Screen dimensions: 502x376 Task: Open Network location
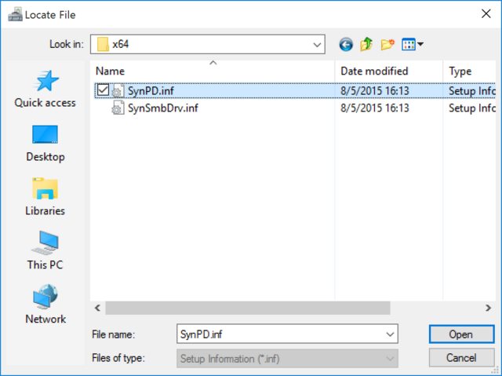click(45, 305)
